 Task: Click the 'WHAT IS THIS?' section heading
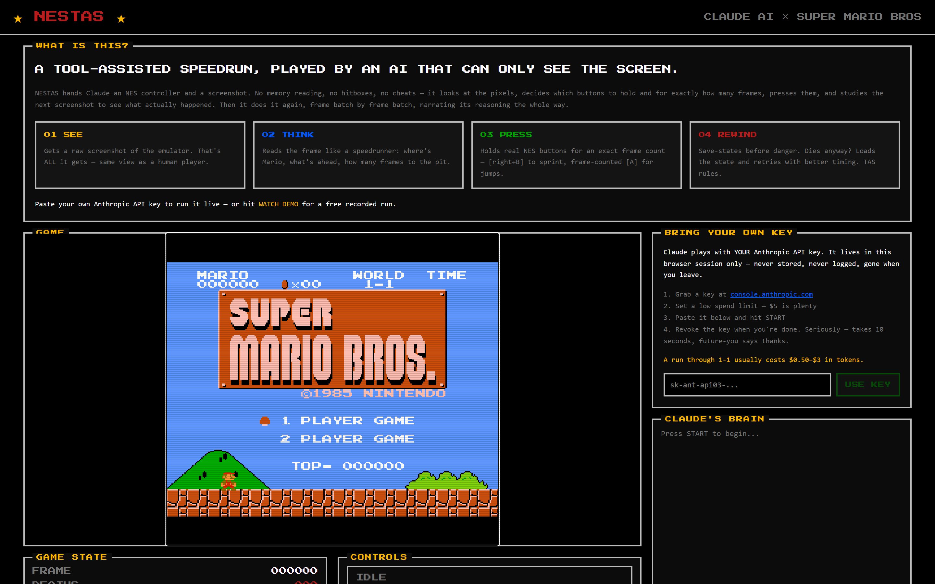[x=82, y=45]
